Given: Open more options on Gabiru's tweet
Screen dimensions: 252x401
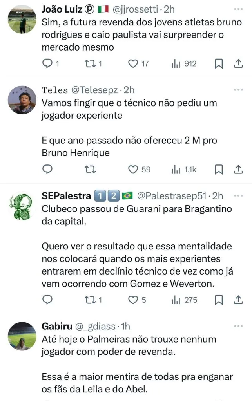Looking at the screenshot, I should pos(238,326).
